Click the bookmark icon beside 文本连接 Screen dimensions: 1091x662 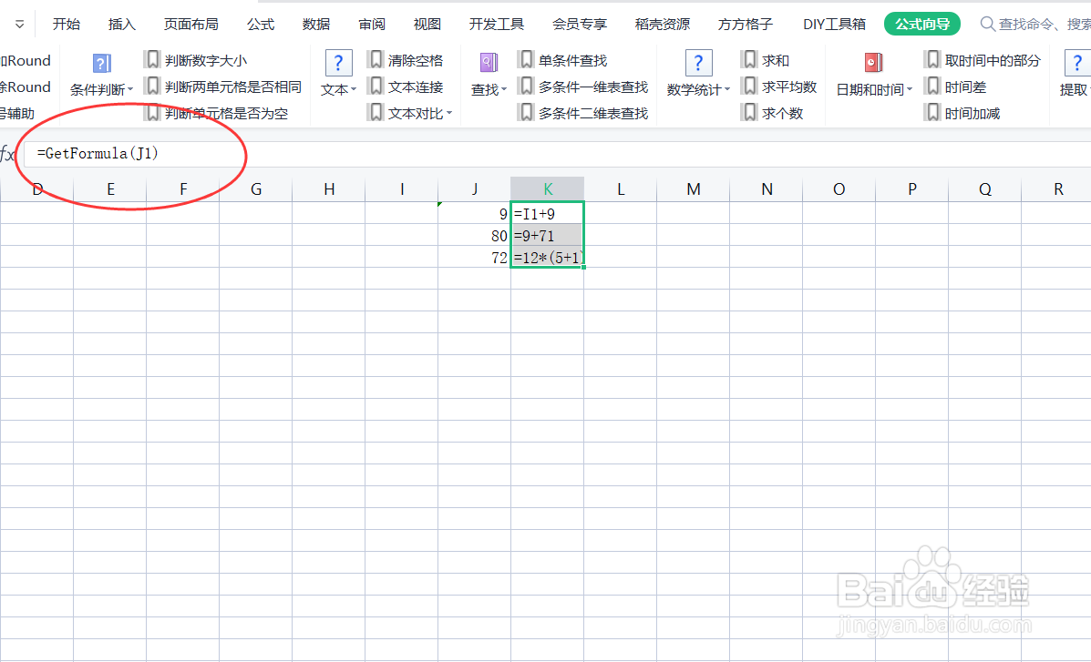(x=376, y=87)
